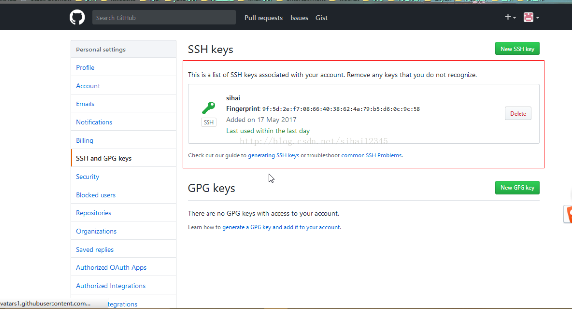Open Issues in top navigation

299,18
